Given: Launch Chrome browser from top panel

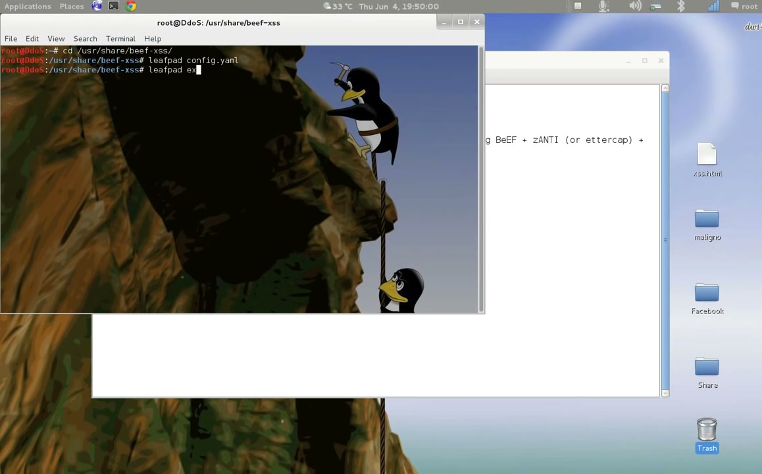Looking at the screenshot, I should pyautogui.click(x=131, y=6).
